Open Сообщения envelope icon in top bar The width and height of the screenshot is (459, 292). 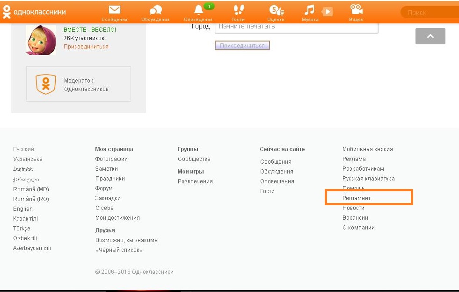115,10
